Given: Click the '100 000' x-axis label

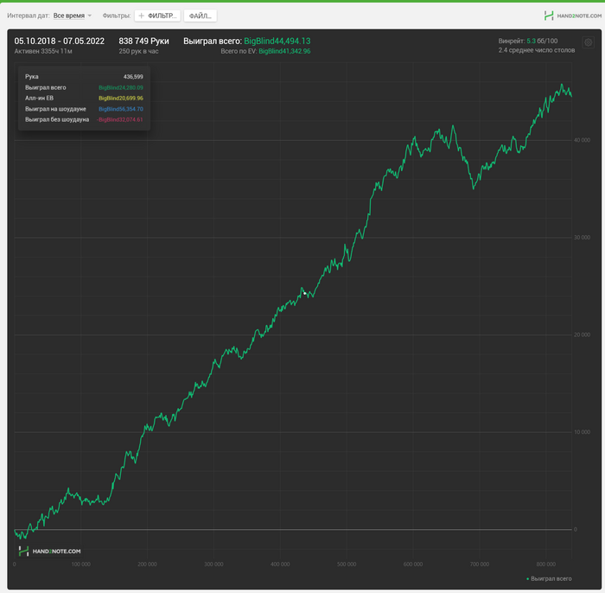Looking at the screenshot, I should click(81, 564).
